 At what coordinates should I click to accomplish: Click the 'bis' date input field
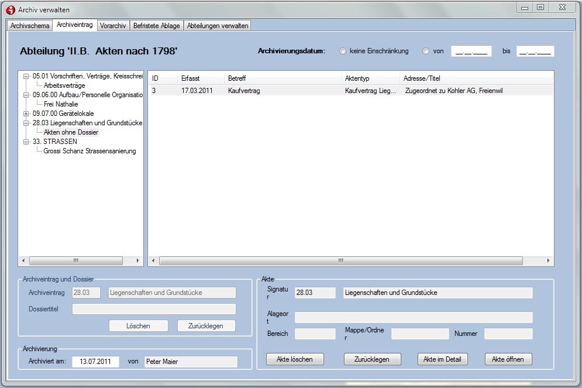(535, 51)
